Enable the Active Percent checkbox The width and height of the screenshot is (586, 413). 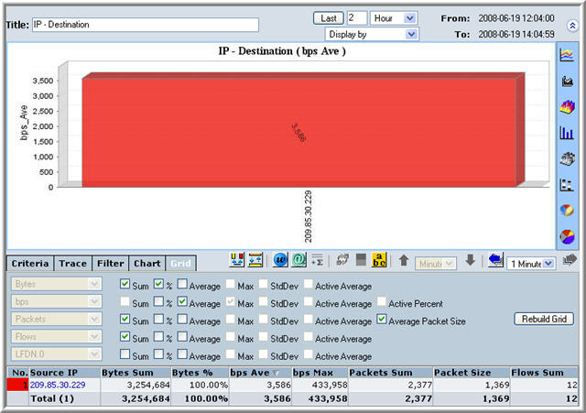(x=382, y=303)
